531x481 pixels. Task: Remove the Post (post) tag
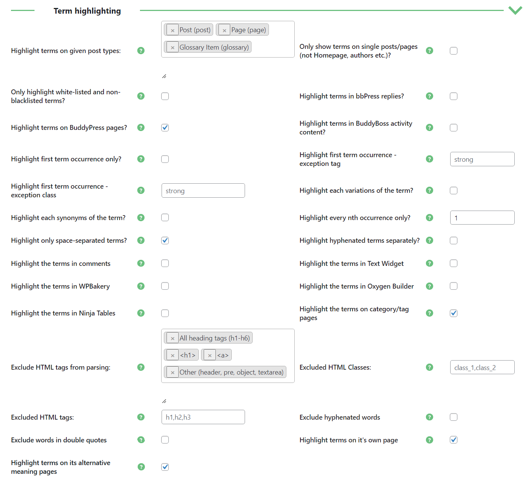173,30
